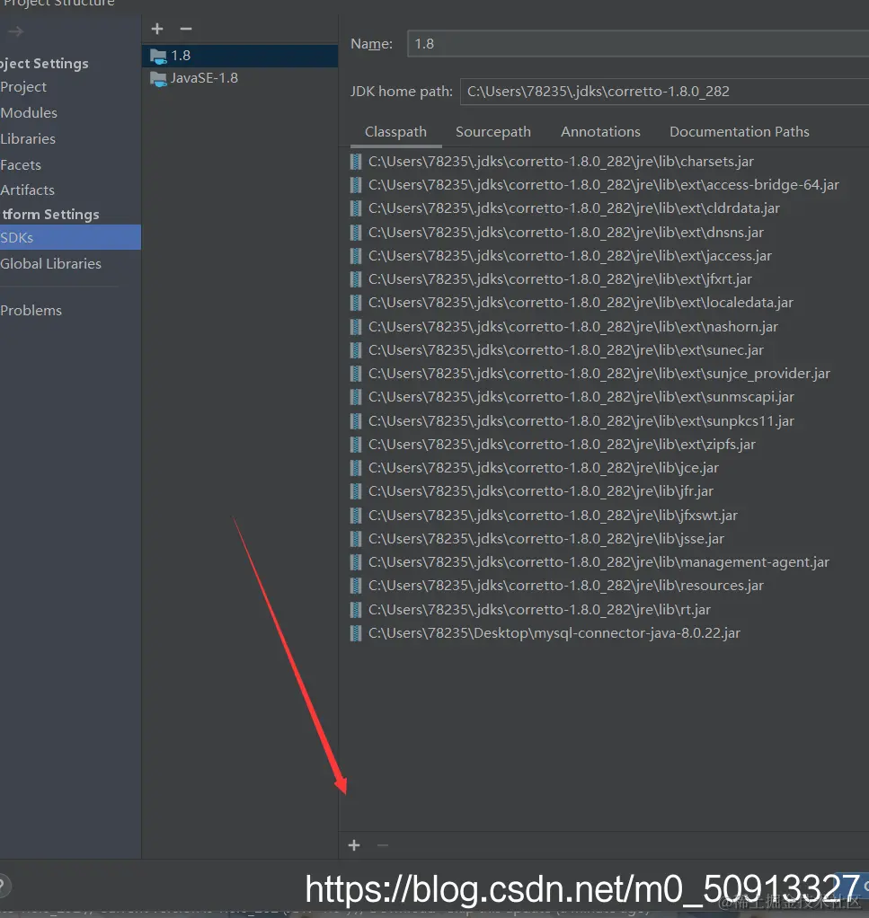This screenshot has width=869, height=918.
Task: Click the forward navigation arrow
Action: click(16, 31)
